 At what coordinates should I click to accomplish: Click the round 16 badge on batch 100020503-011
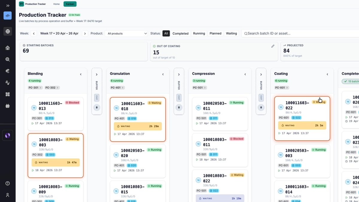[198, 108]
